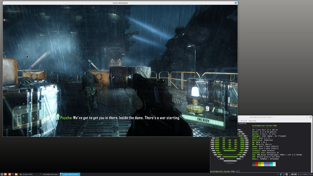Open the folder launcher before the Proton VPN entry
The image size is (313, 176).
[16, 174]
